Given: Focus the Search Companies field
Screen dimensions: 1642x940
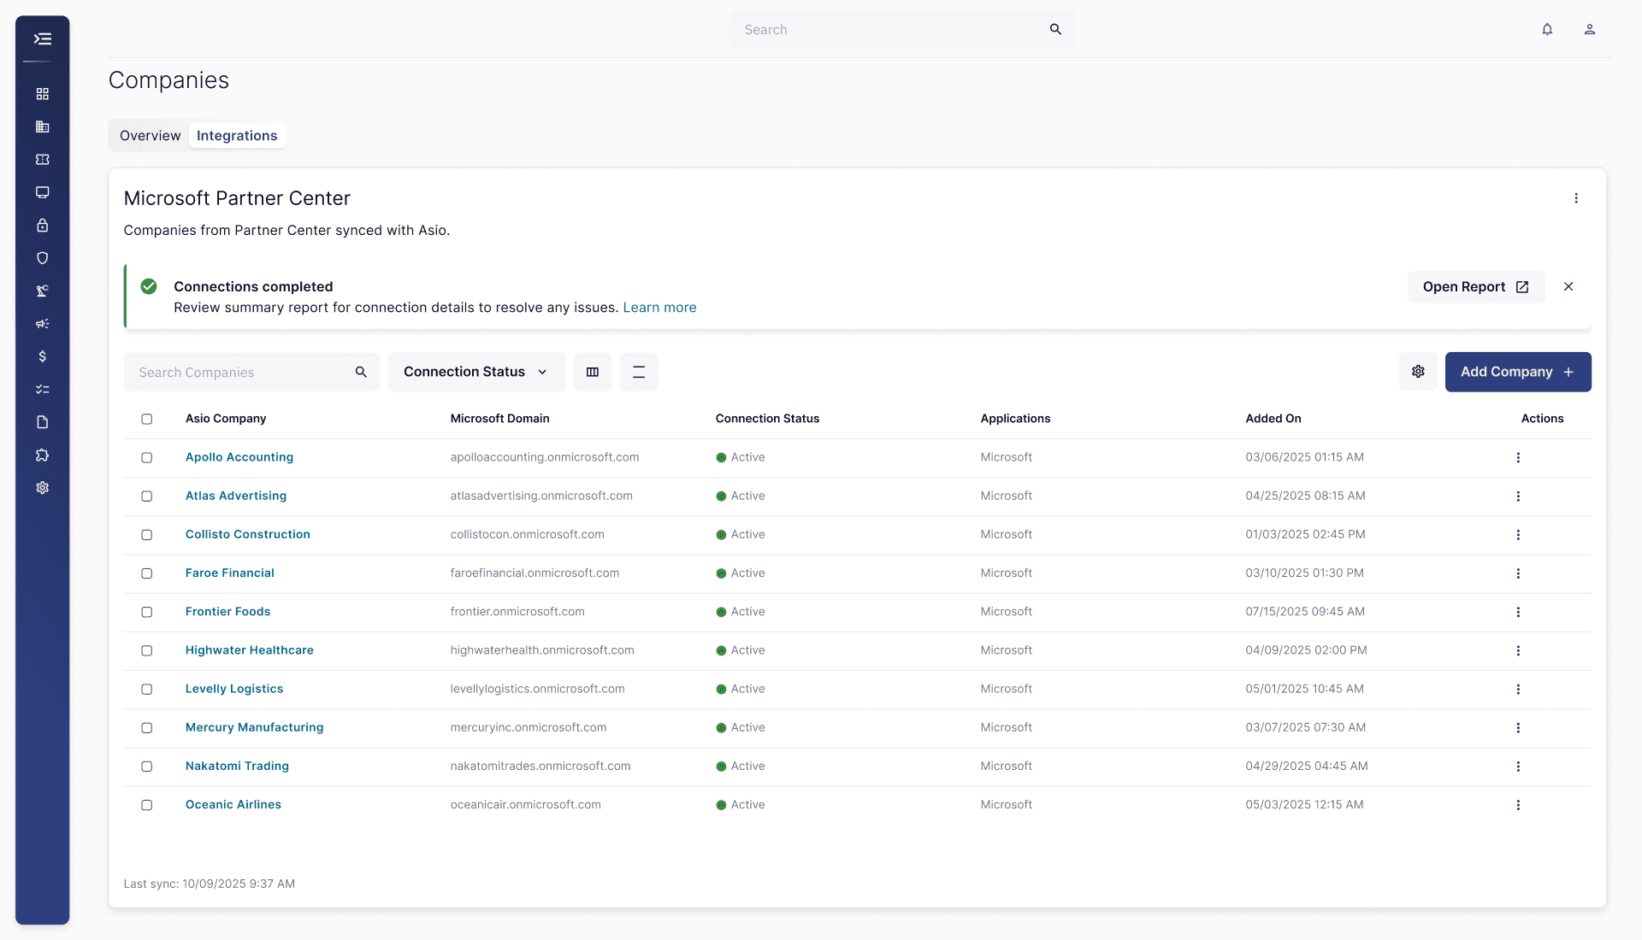Looking at the screenshot, I should (x=251, y=373).
